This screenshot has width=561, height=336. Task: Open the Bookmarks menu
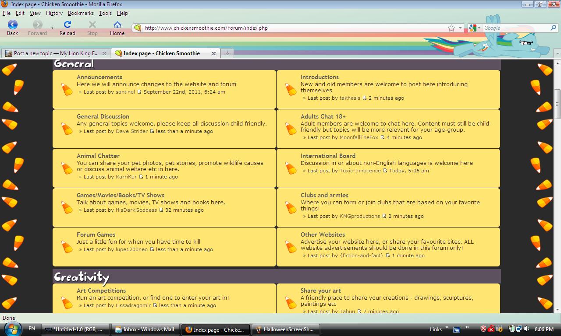click(81, 13)
